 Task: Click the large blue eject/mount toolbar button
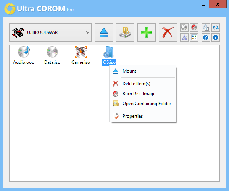(104, 32)
